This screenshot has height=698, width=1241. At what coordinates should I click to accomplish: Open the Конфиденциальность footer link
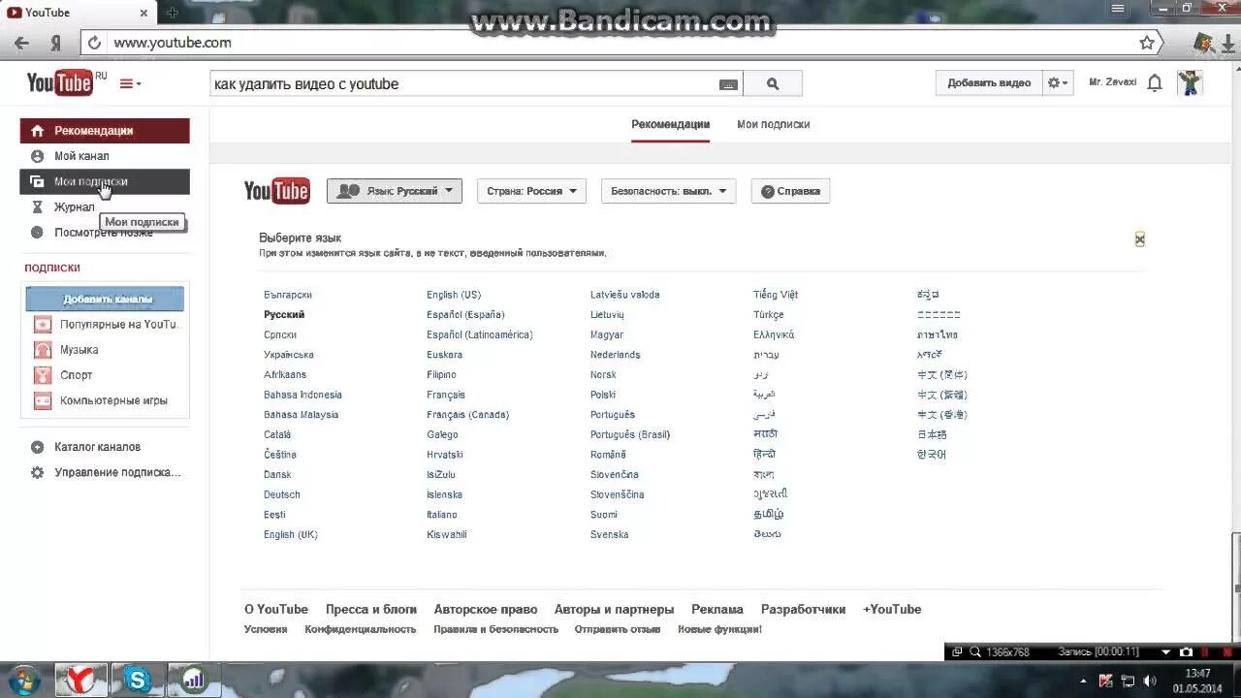(361, 629)
